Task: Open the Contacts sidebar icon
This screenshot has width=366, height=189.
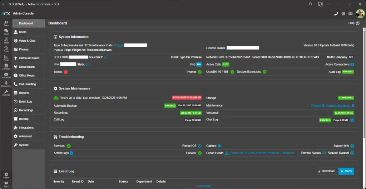Action: tap(6, 67)
